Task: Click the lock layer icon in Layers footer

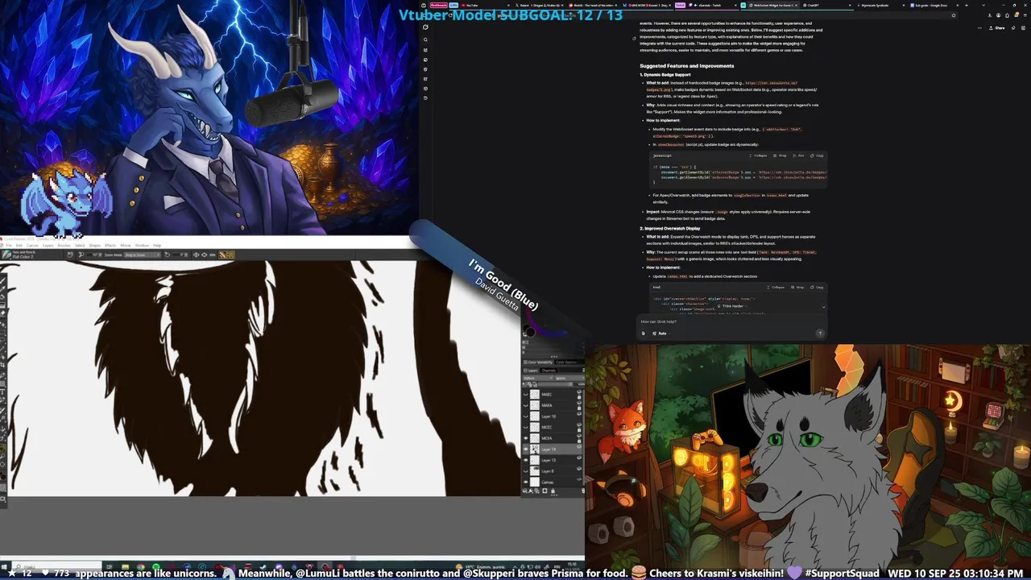Action: pos(553,491)
